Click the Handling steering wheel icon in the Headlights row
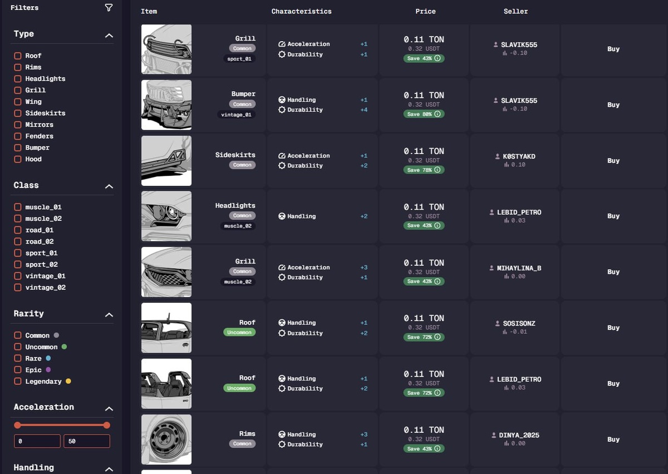This screenshot has width=668, height=474. click(282, 216)
